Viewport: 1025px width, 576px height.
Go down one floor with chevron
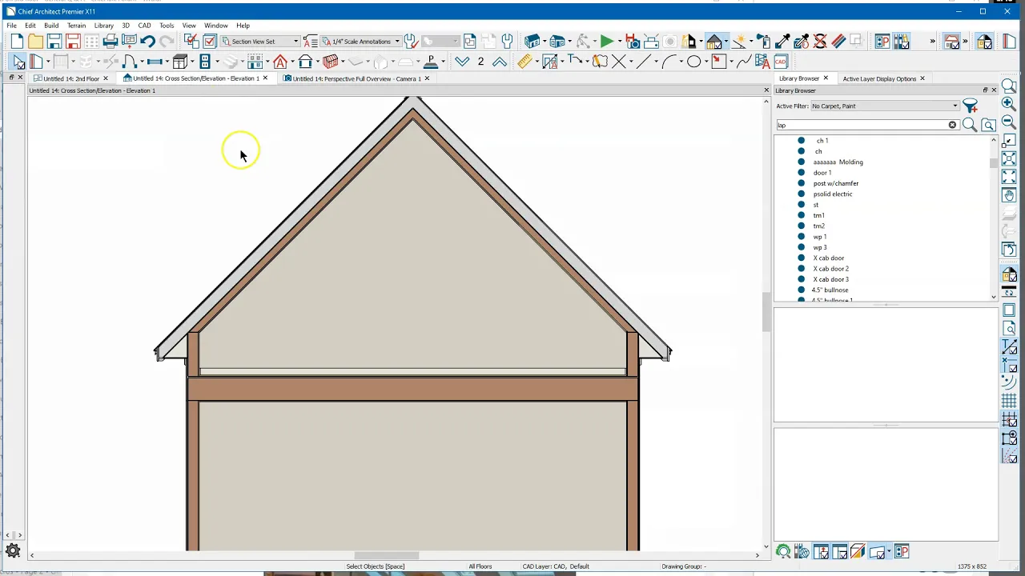[x=462, y=62]
